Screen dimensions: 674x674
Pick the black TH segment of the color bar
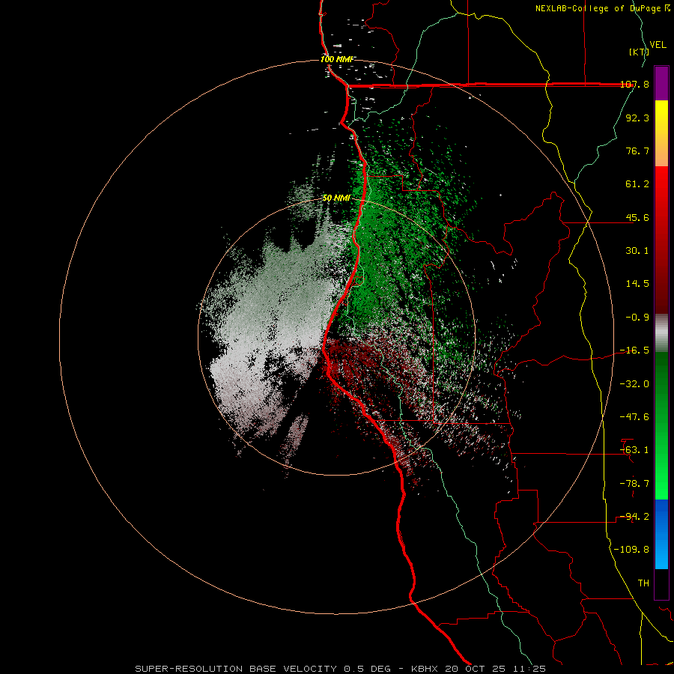pos(661,584)
